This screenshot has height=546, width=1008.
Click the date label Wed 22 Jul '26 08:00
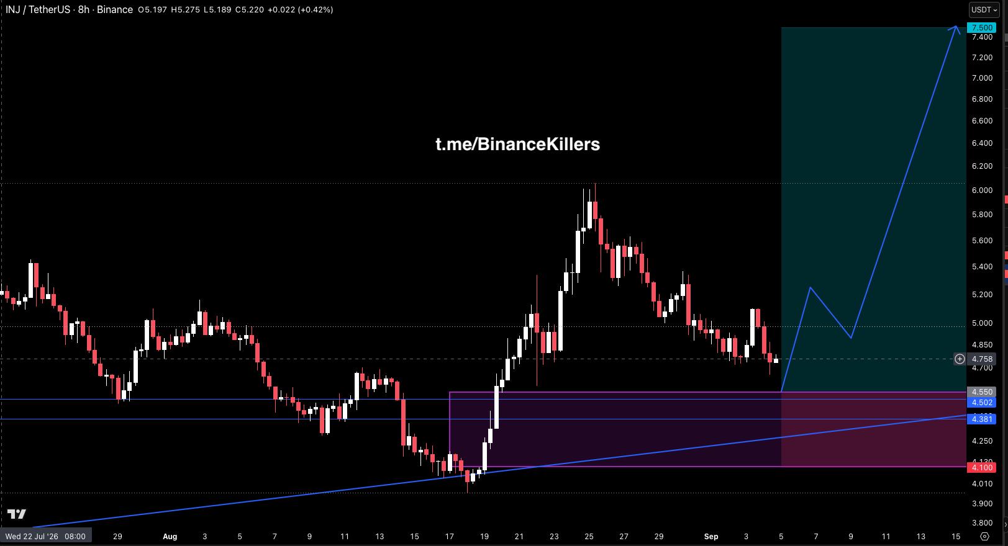[46, 536]
